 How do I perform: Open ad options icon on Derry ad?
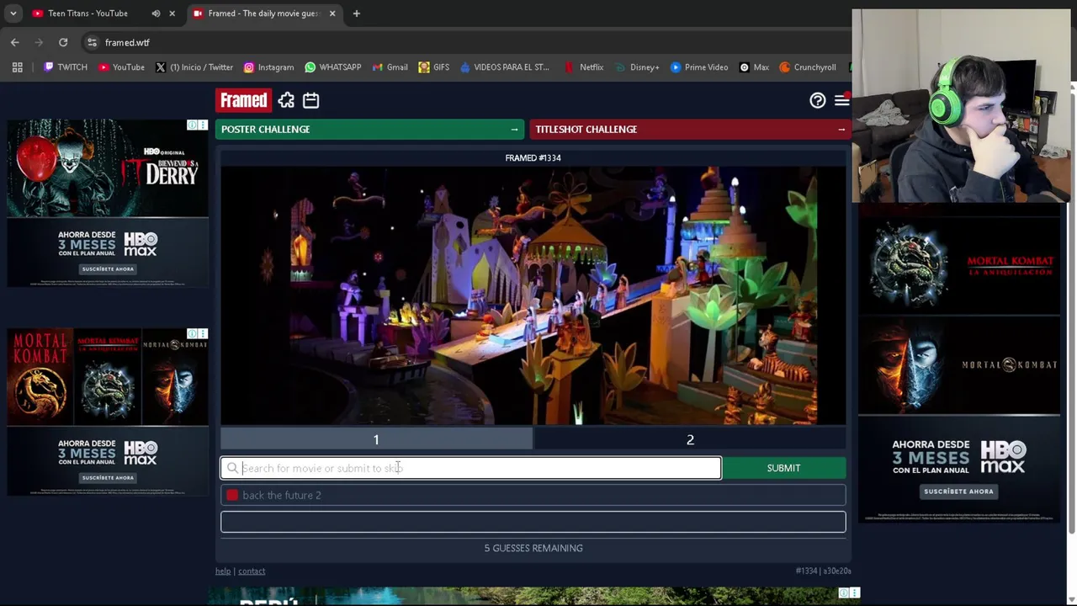pos(202,125)
